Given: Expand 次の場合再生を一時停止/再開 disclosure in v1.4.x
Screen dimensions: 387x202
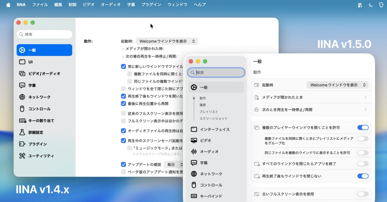Looking at the screenshot, I should click(123, 57).
